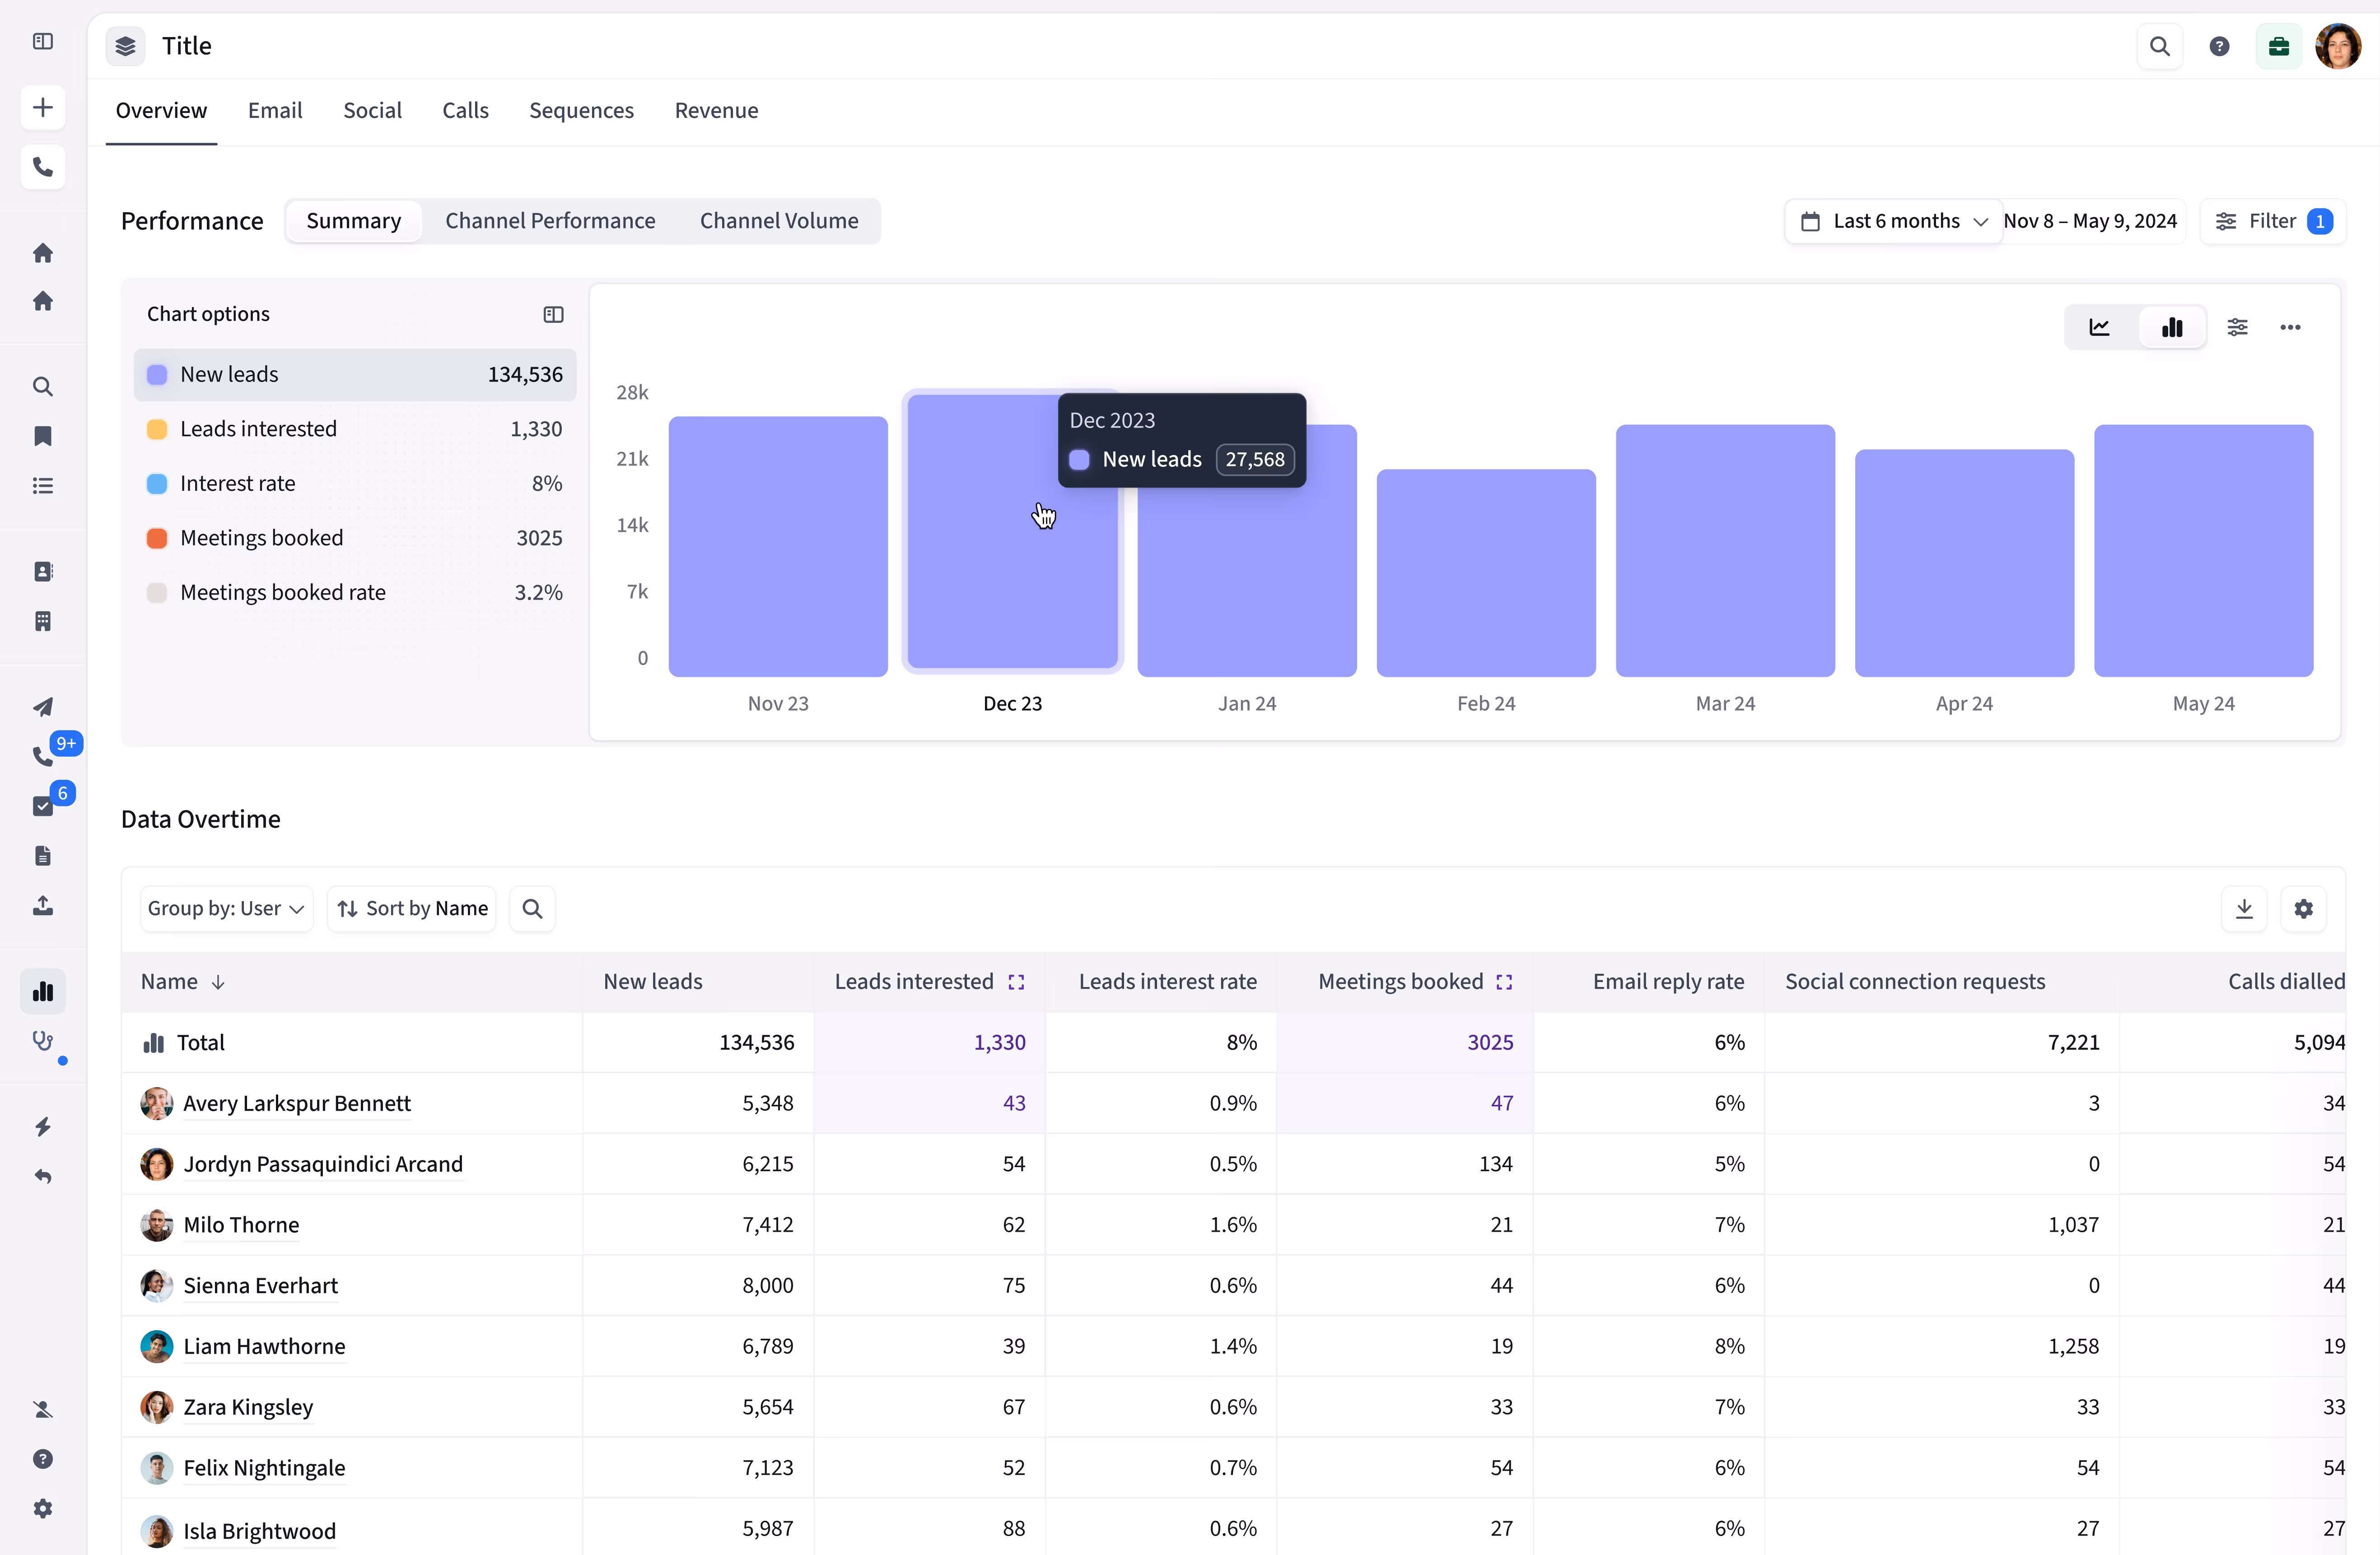Screen dimensions: 2380x1555
Task: Click the green briefcase icon in header
Action: pyautogui.click(x=2279, y=47)
